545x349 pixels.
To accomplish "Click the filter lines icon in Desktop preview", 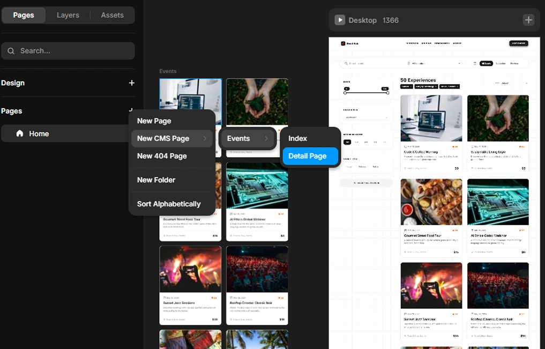I will (x=475, y=64).
